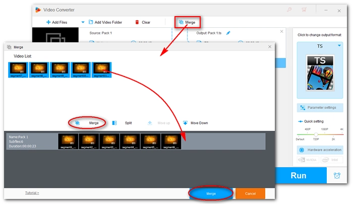Image resolution: width=353 pixels, height=204 pixels.
Task: Open the alarm clock schedule icon
Action: (x=337, y=175)
